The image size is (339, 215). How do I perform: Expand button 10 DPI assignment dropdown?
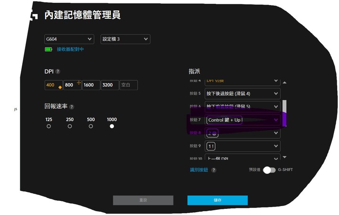click(242, 157)
